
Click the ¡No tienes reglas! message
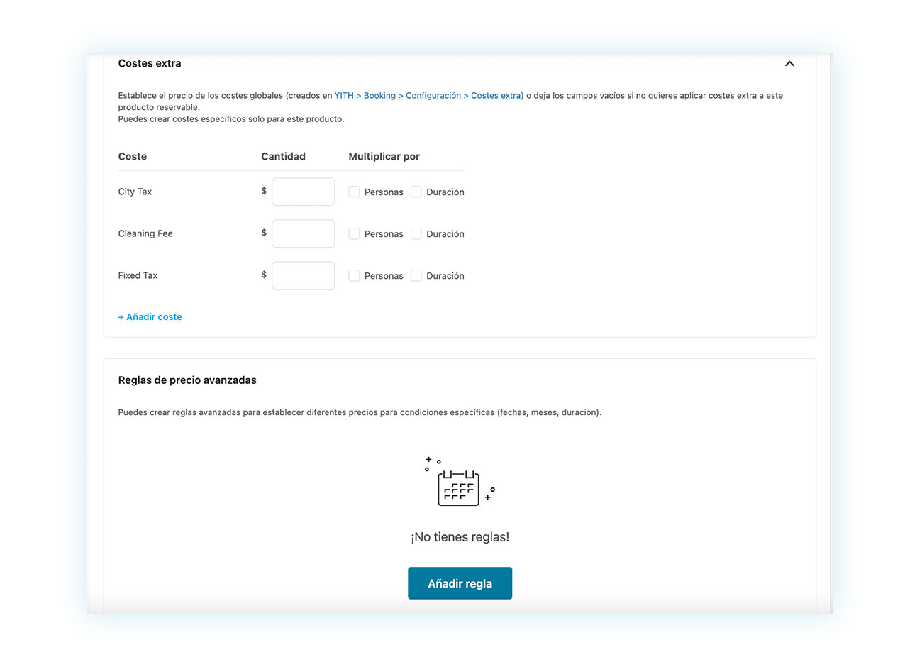click(x=460, y=538)
